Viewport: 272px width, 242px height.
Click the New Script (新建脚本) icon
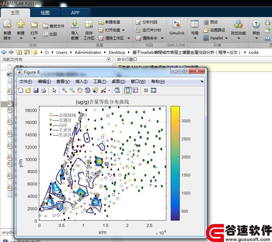click(7, 24)
